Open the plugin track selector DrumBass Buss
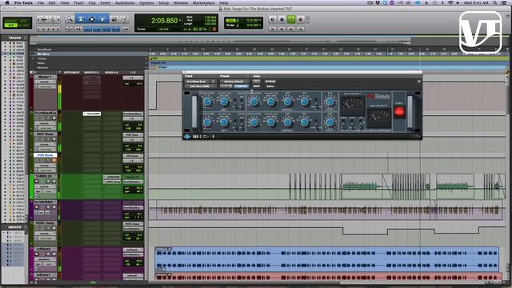Viewport: 512px width, 288px height. pyautogui.click(x=198, y=82)
